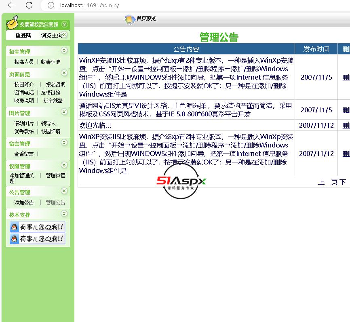Open 班车线路 page
The height and width of the screenshot is (322, 350).
(x=53, y=101)
